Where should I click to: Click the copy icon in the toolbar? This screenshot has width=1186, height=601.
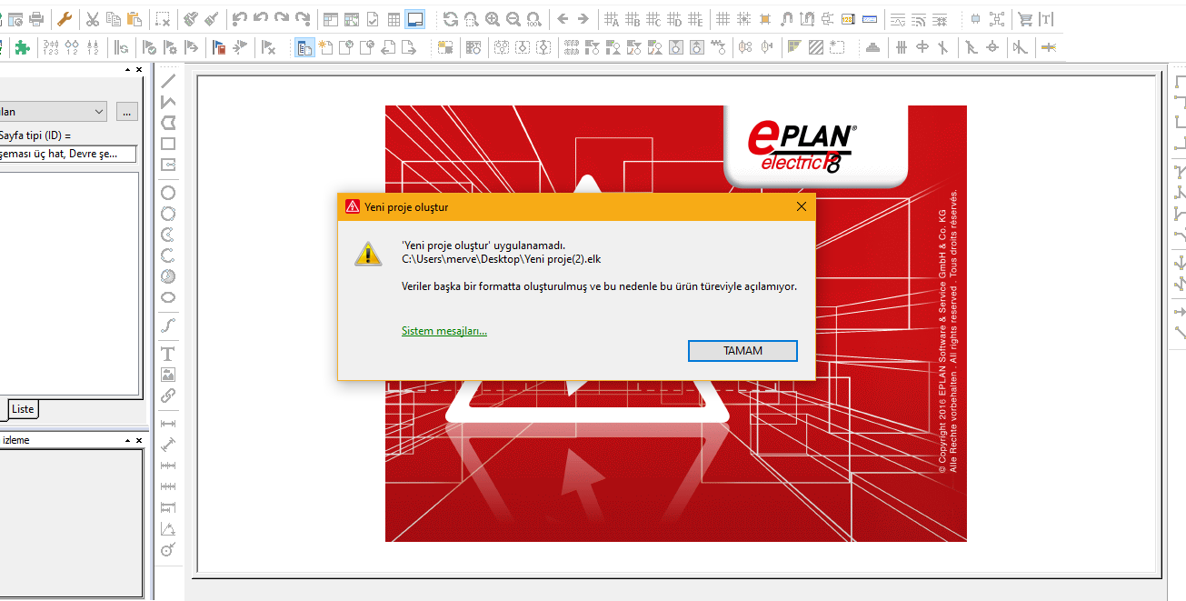pos(113,18)
